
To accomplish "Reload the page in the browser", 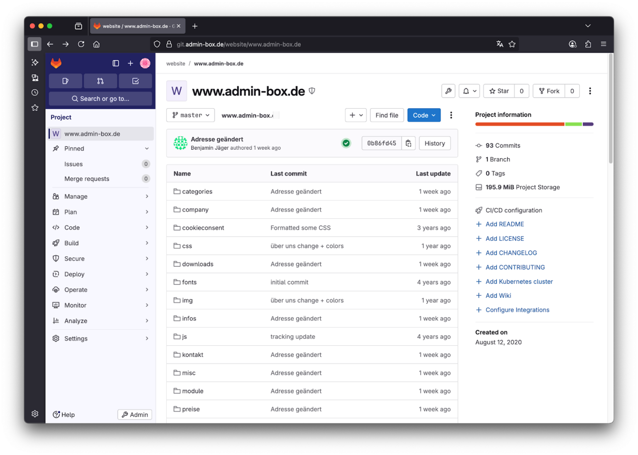I will 81,44.
